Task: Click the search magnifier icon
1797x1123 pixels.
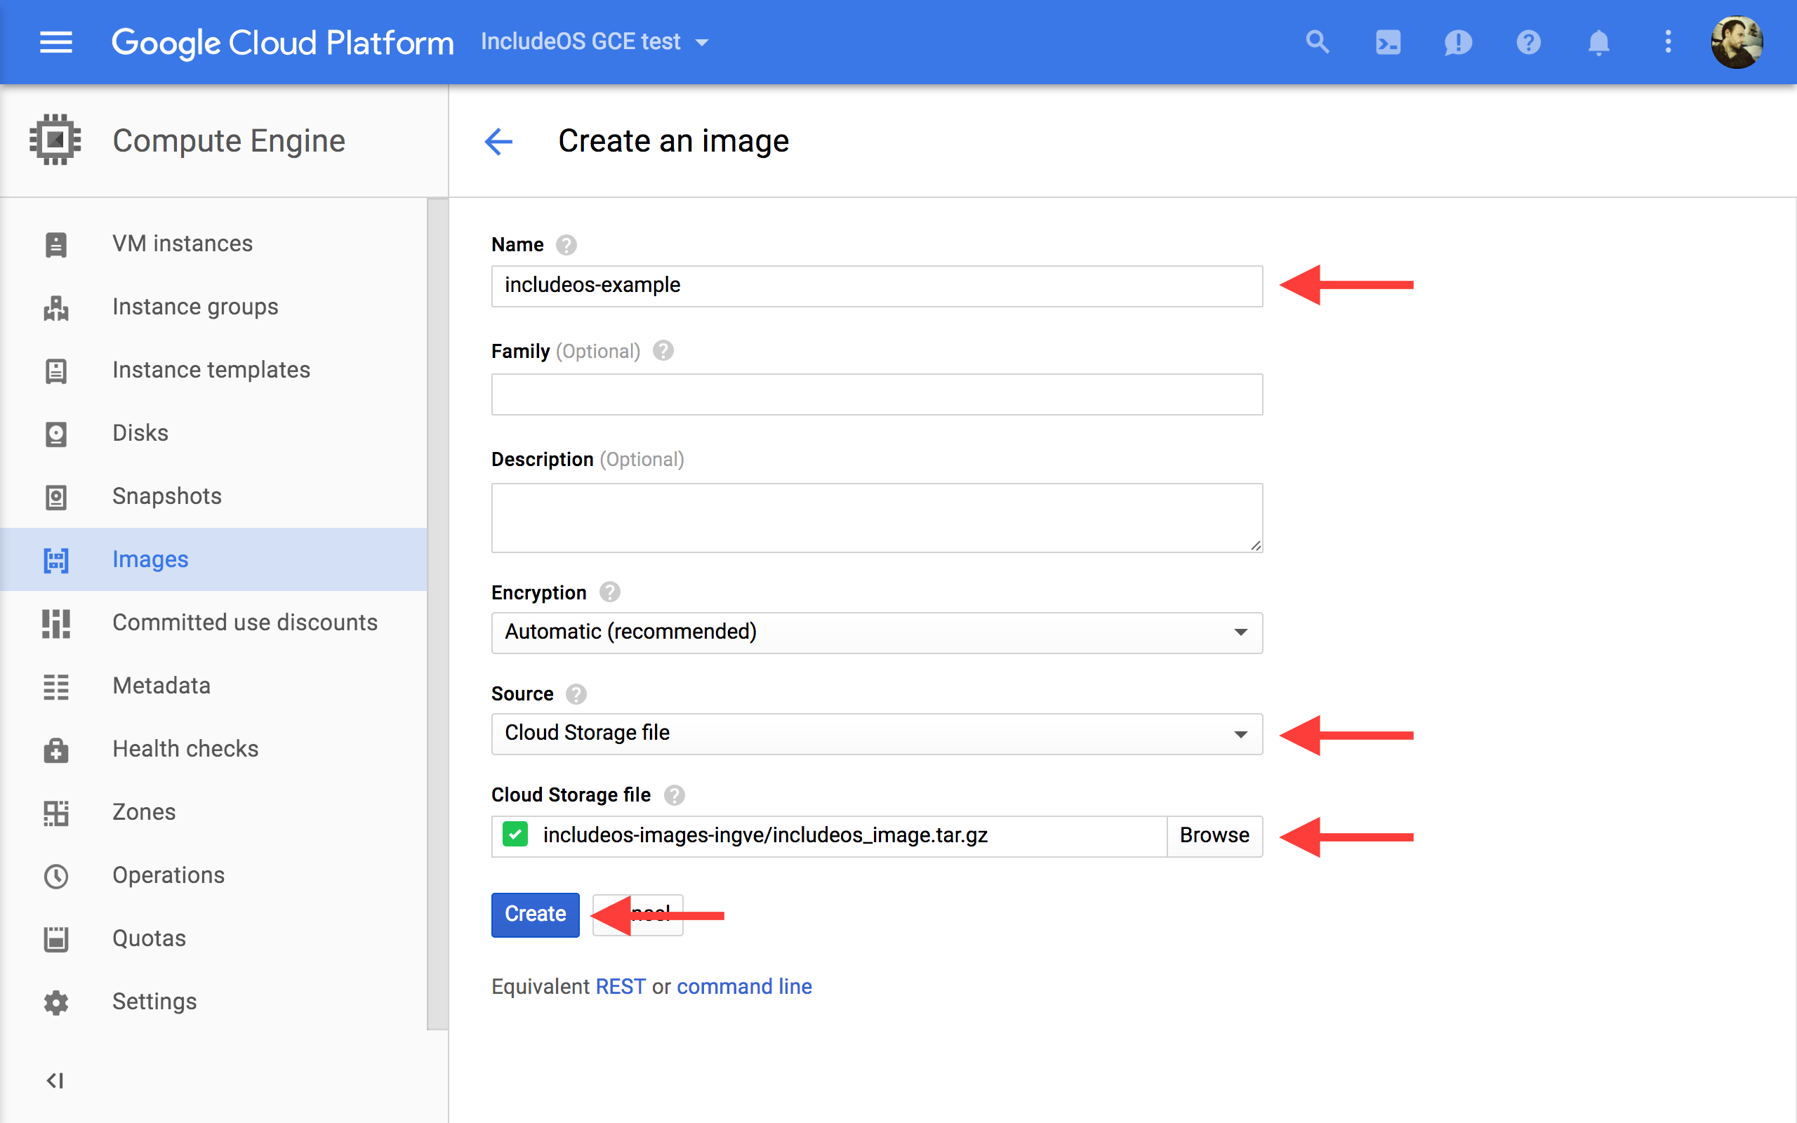Action: tap(1318, 41)
